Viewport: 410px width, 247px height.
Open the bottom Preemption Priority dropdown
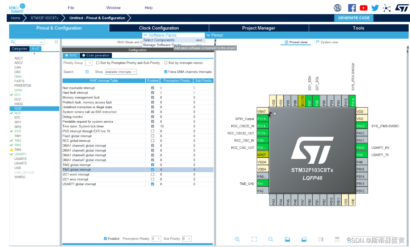click(156, 239)
